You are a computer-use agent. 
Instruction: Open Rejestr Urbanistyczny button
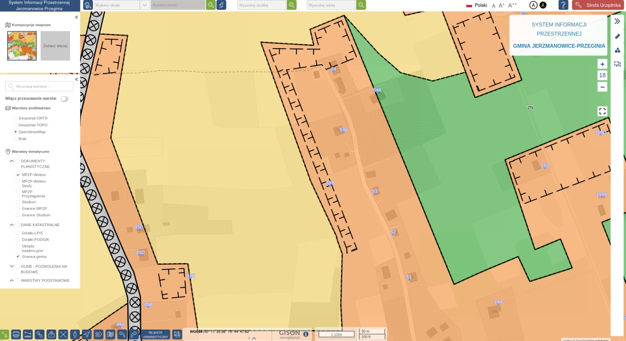(155, 334)
